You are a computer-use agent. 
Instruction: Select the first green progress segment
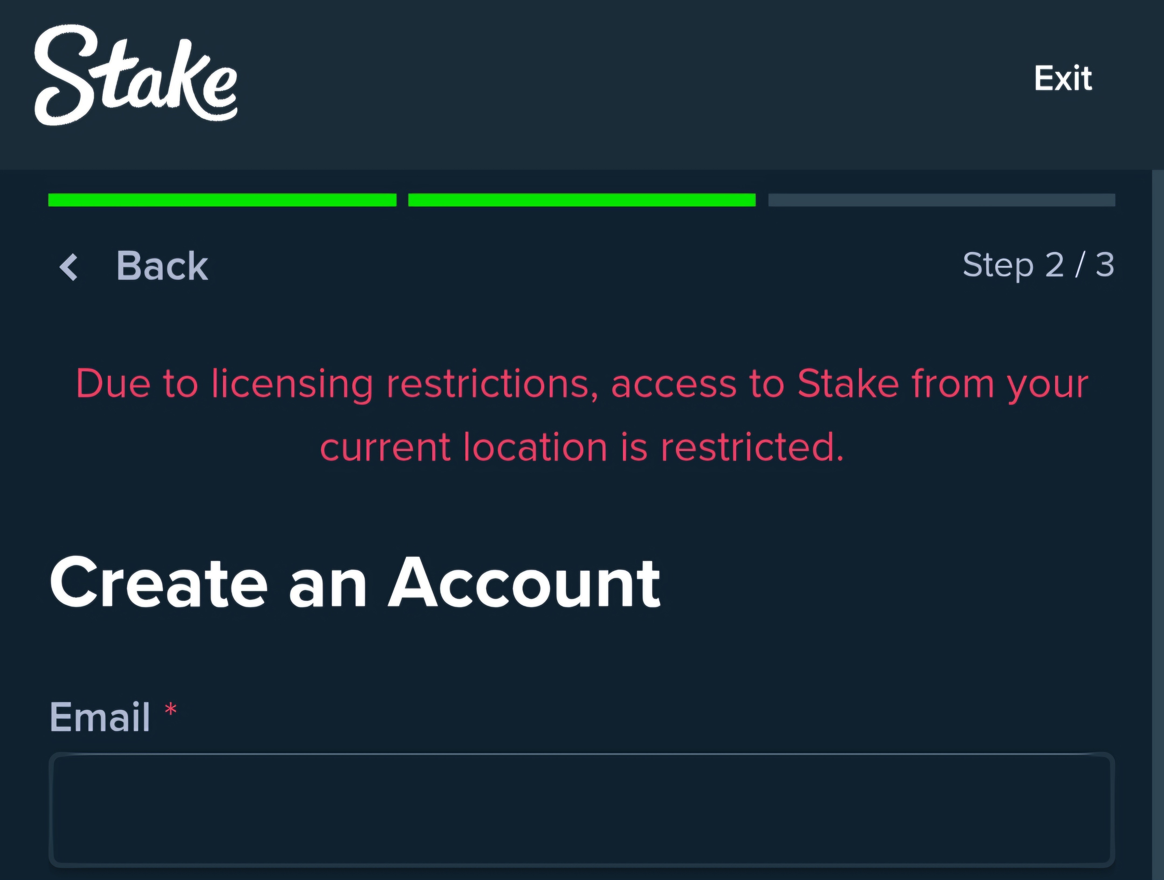(222, 200)
